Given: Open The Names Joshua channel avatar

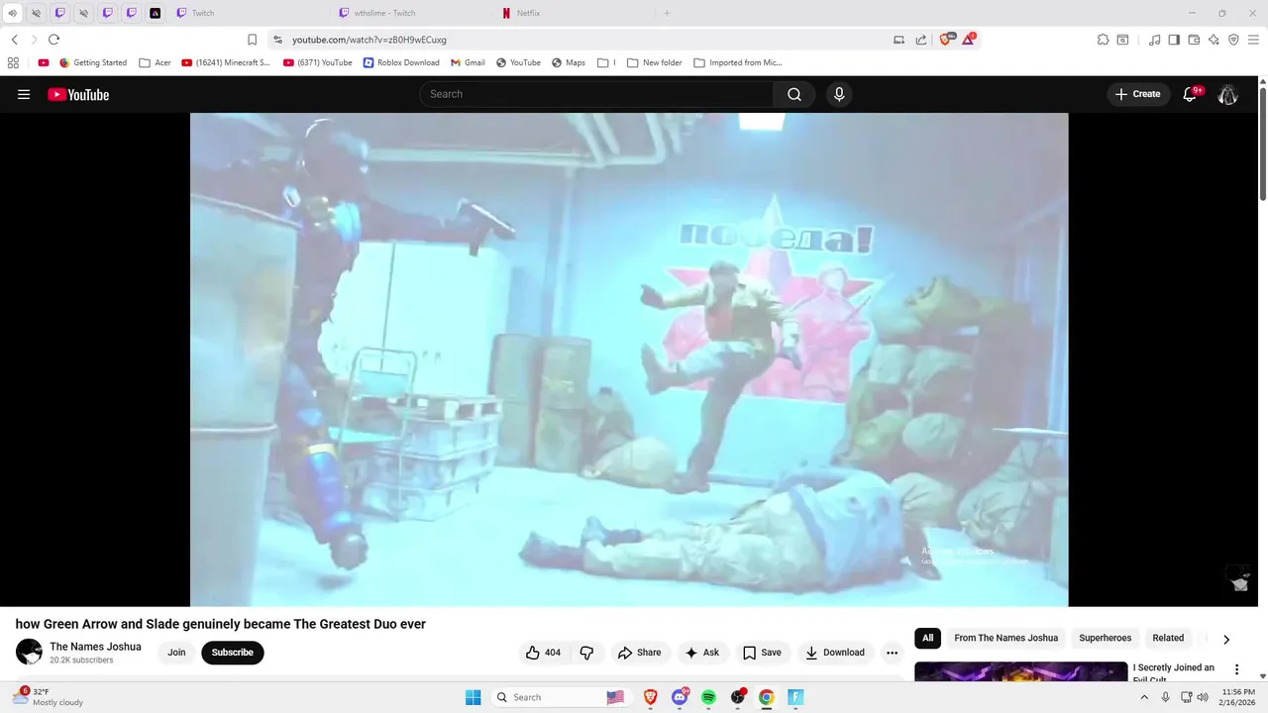Looking at the screenshot, I should click(29, 652).
